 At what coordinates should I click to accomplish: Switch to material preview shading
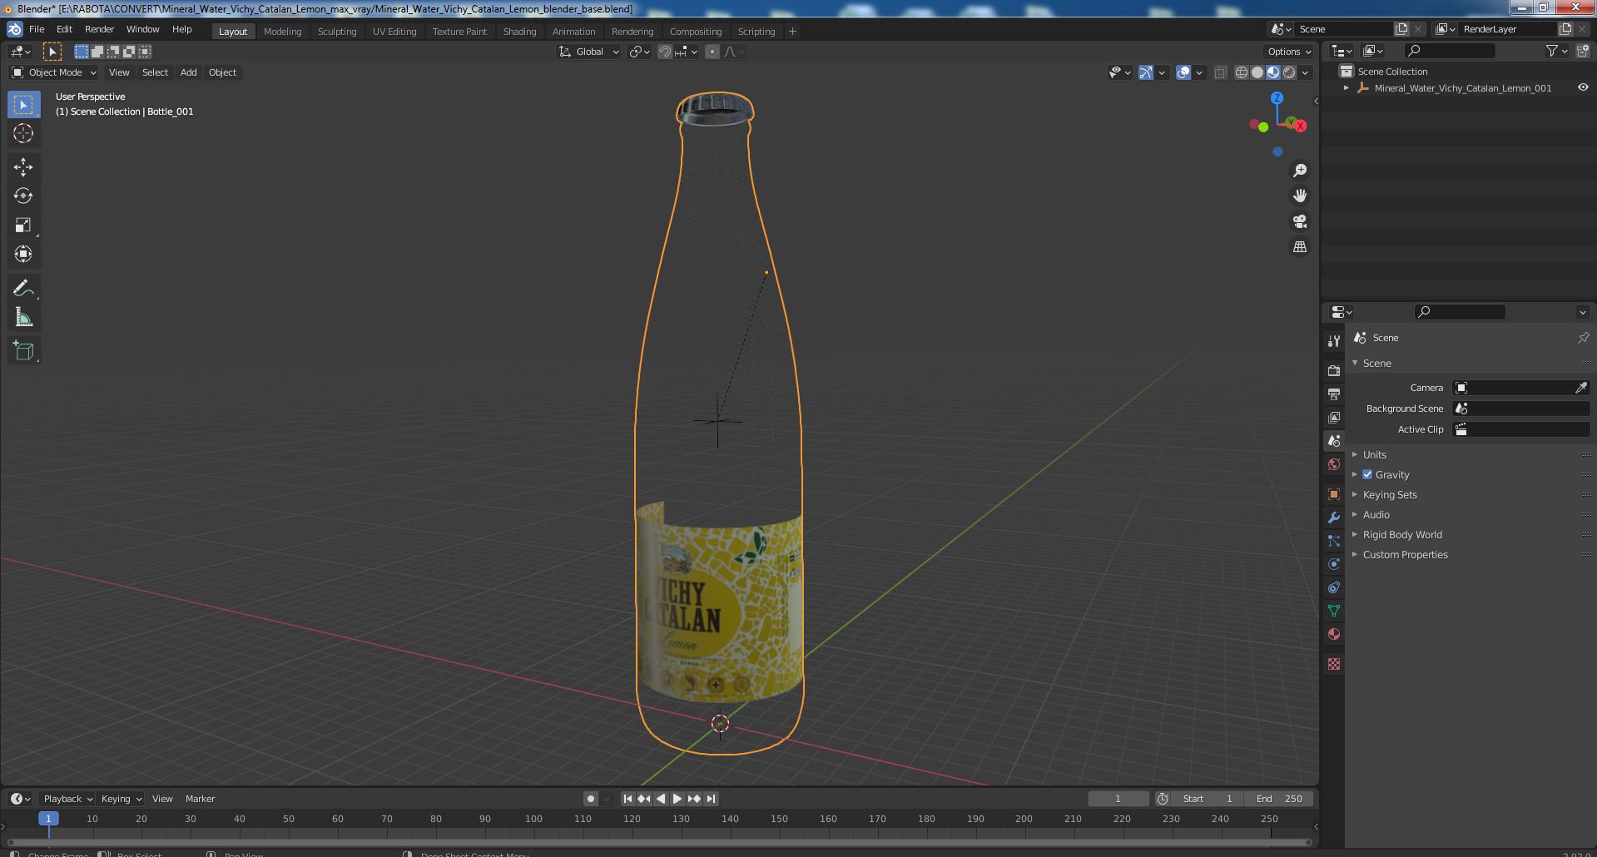pyautogui.click(x=1273, y=72)
